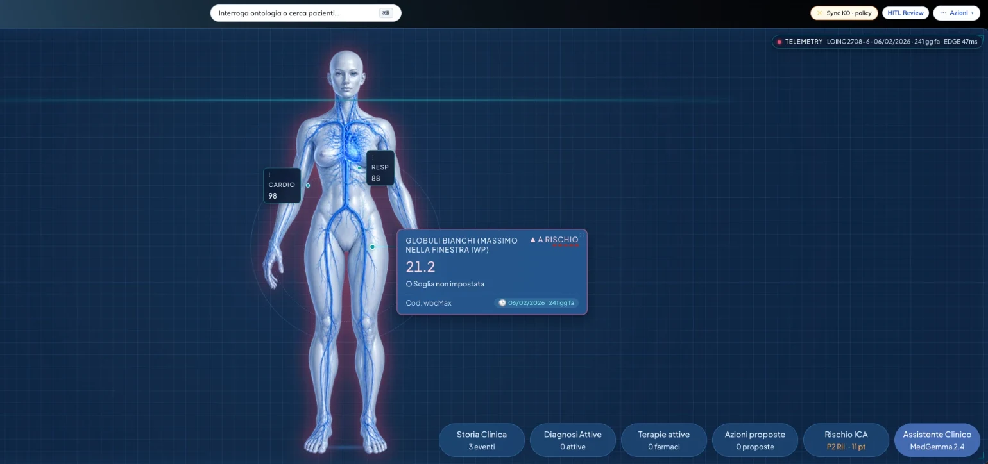The width and height of the screenshot is (988, 464).
Task: Click the X icon on Sync KO policy badge
Action: tap(819, 13)
